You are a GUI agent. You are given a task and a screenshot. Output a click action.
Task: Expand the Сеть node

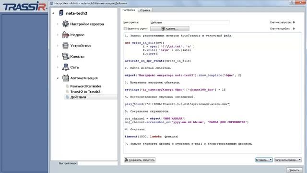[x=58, y=67]
